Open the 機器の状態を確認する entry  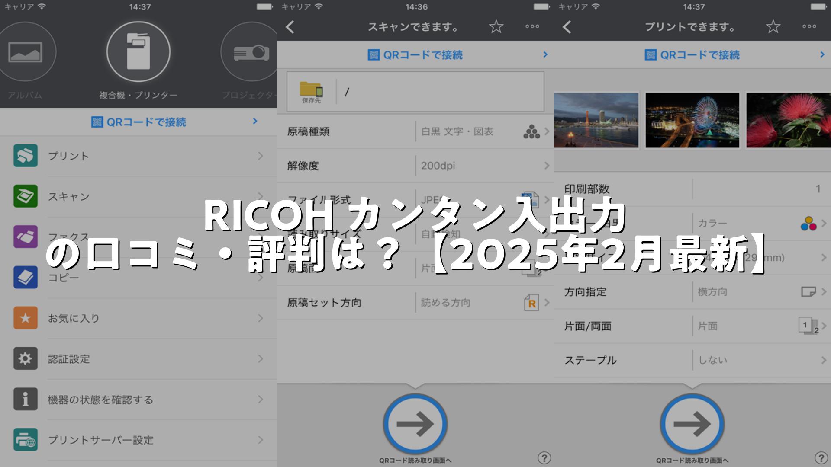pos(138,399)
